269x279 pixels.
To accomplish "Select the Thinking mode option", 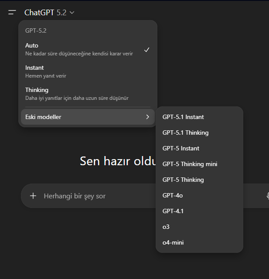I will click(x=88, y=94).
